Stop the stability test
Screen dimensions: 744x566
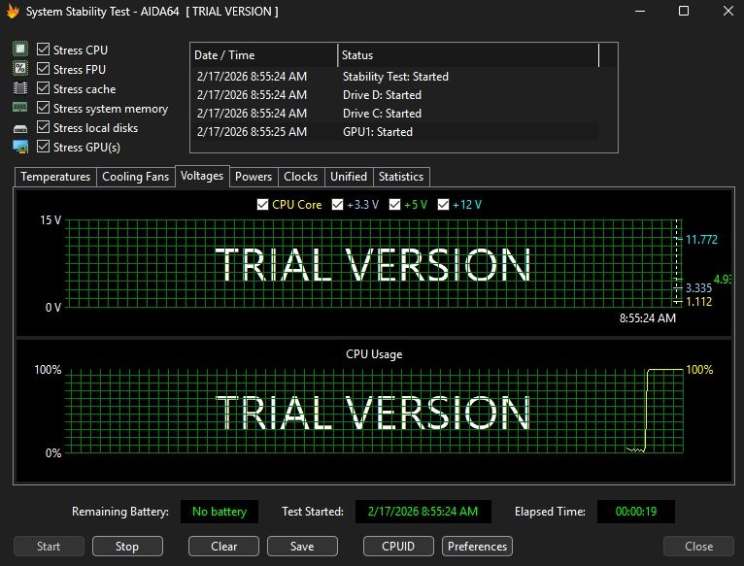pos(127,546)
